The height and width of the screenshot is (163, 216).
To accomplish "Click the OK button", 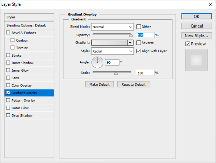I will tap(197, 16).
